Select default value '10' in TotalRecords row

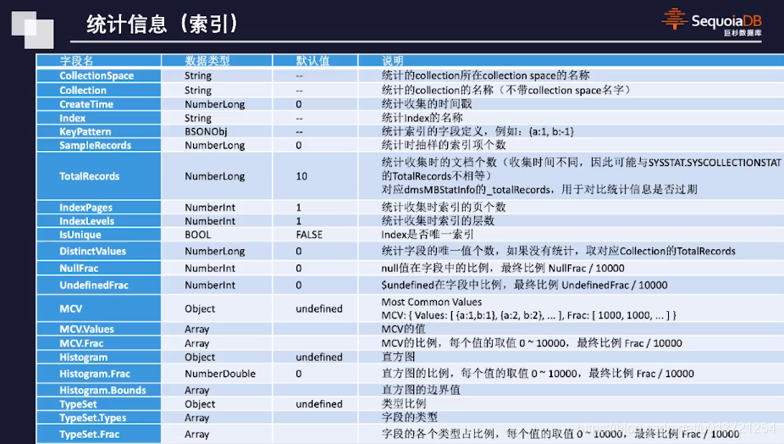[x=301, y=176]
